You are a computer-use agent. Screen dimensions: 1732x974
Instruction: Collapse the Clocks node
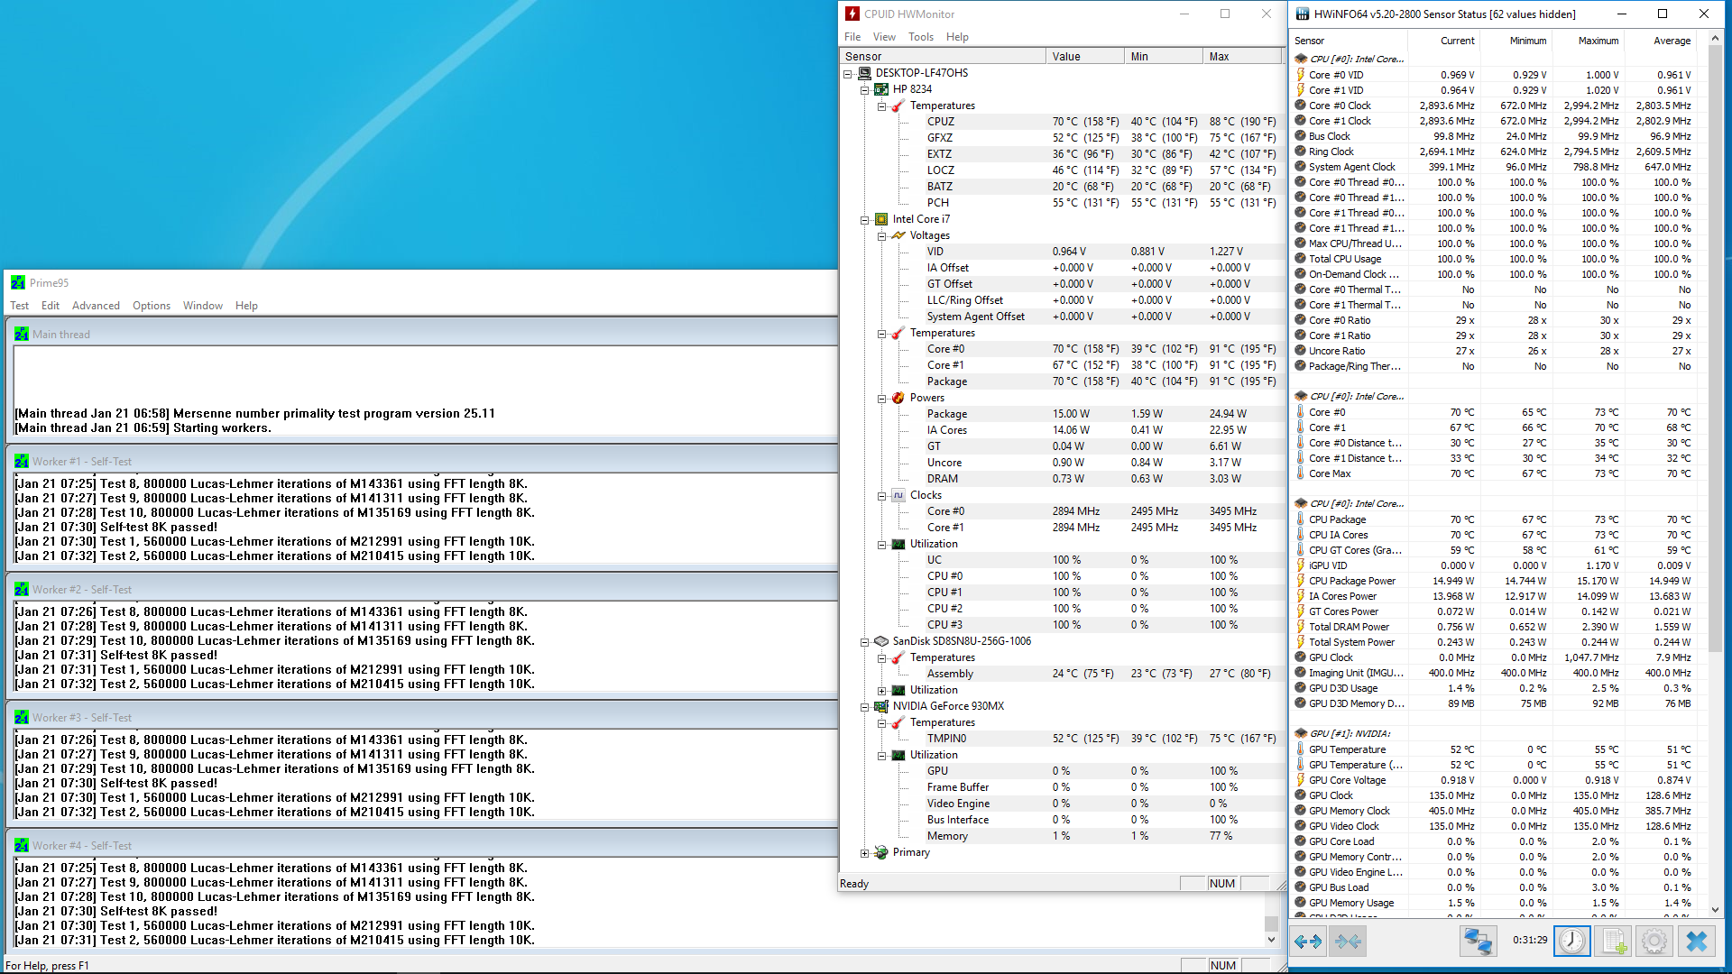tap(882, 496)
